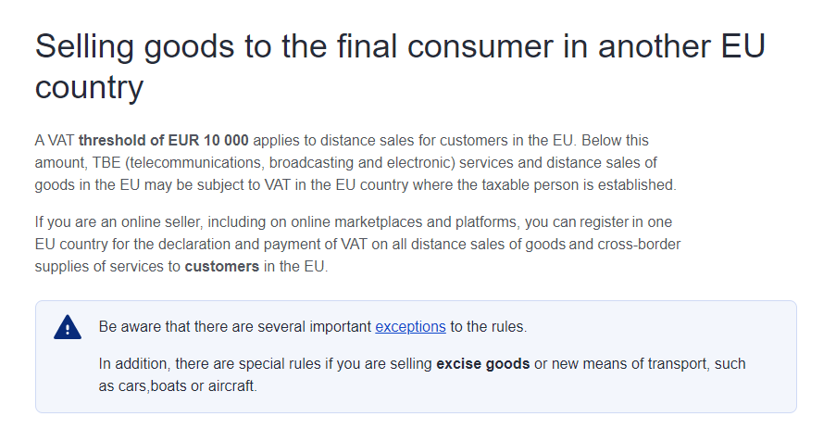This screenshot has height=429, width=836.
Task: Click the bold word "customers"
Action: 222,267
